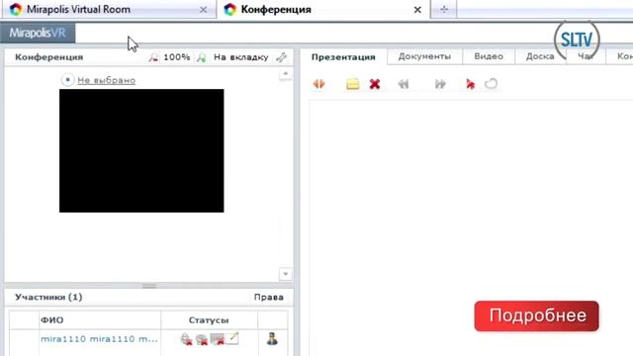Go to previous slide with rewind arrows
This screenshot has height=356, width=633.
[x=404, y=84]
